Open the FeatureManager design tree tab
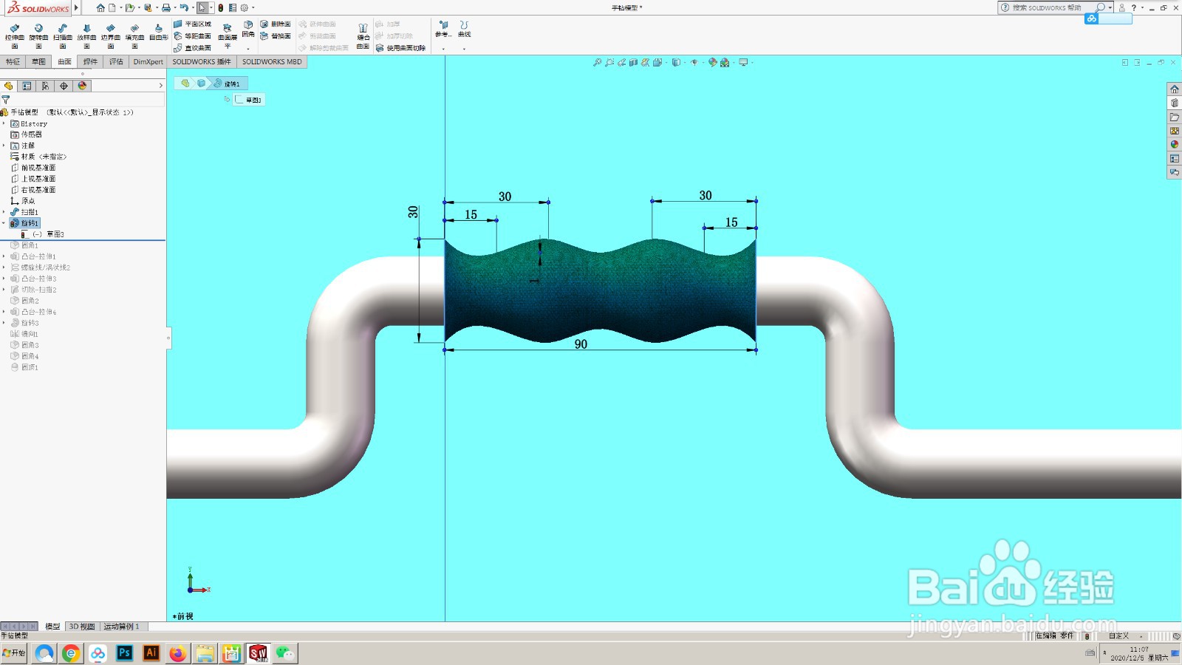This screenshot has width=1182, height=665. coord(9,86)
